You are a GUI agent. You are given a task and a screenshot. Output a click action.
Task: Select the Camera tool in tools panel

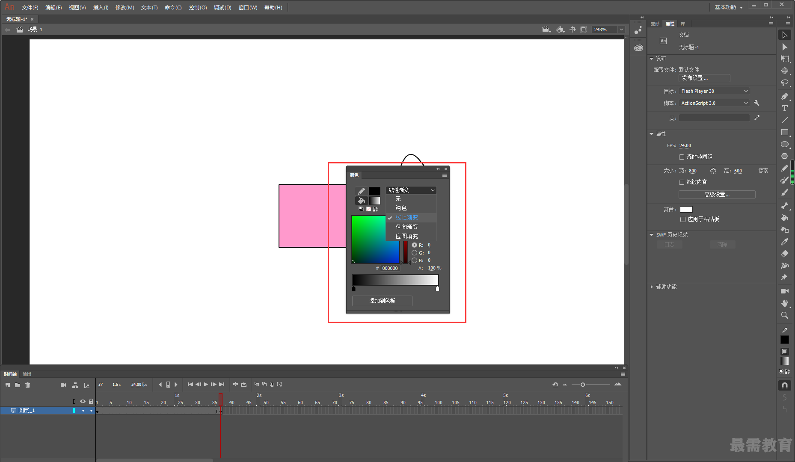(x=785, y=291)
